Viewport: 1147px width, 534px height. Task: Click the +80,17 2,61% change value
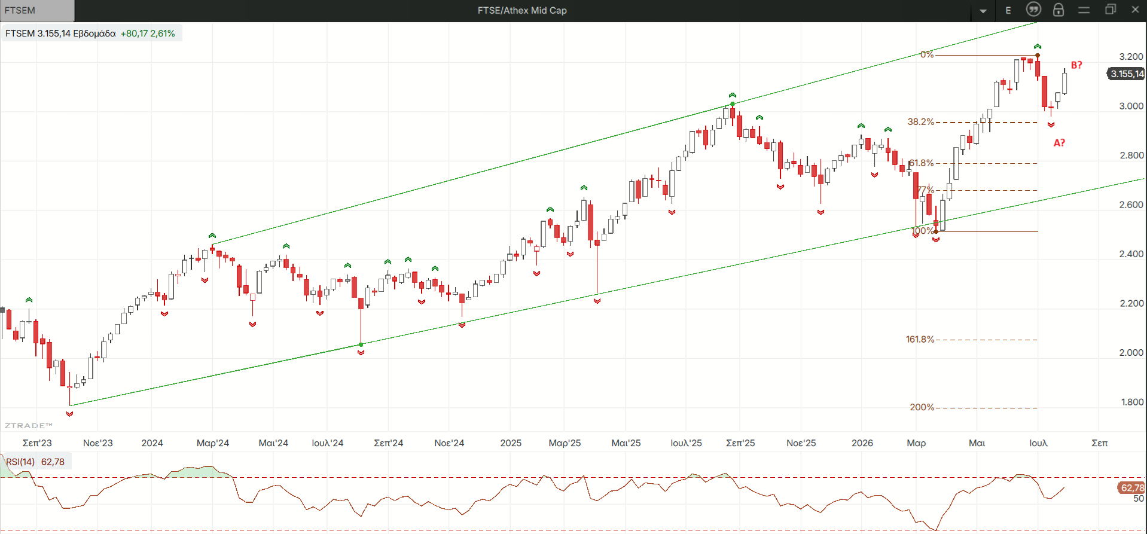[148, 33]
